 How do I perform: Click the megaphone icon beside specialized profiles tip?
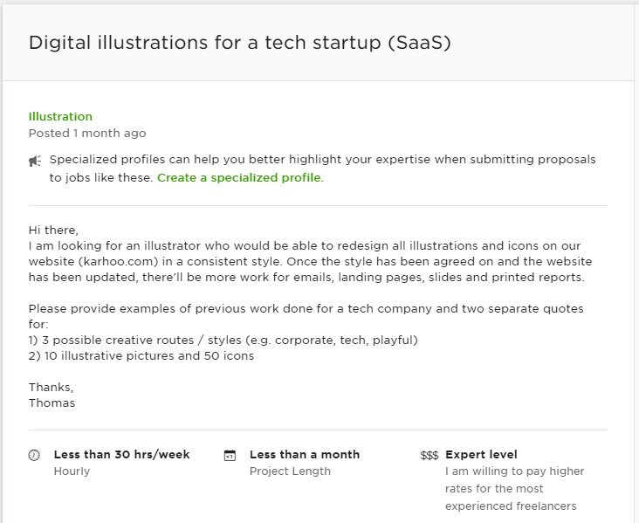coord(35,161)
